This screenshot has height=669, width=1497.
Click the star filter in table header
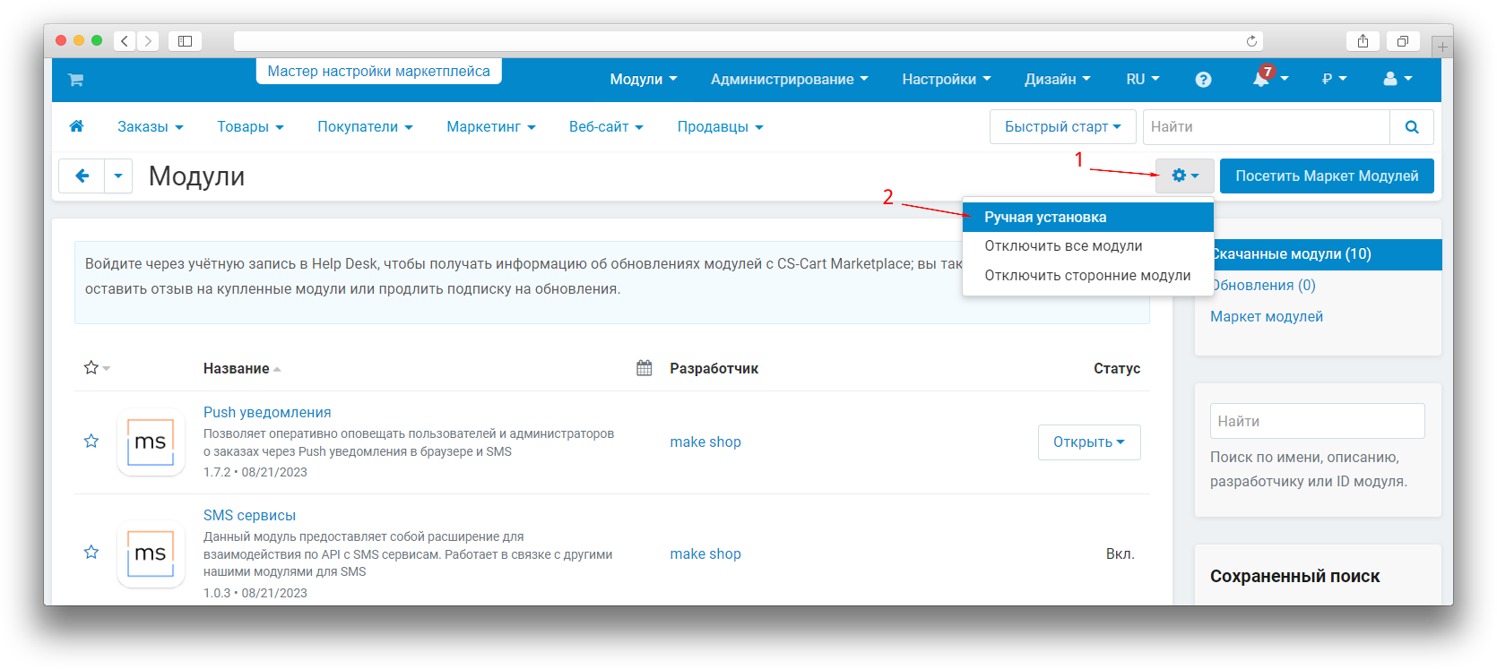91,368
